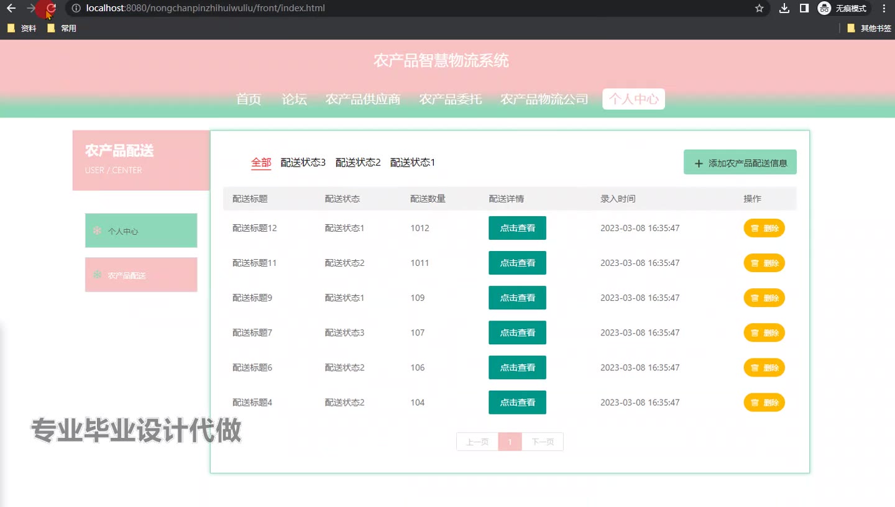Filter by 配送状态2 tab

(358, 163)
